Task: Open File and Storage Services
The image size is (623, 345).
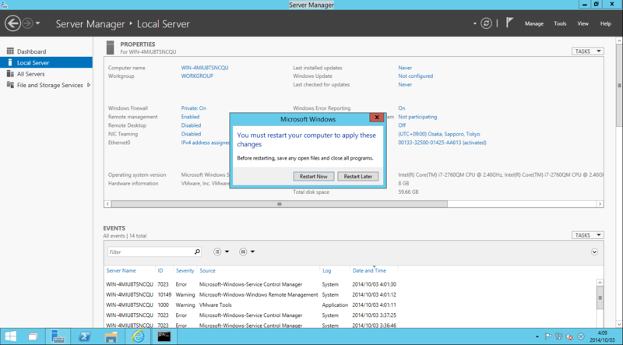Action: [50, 85]
